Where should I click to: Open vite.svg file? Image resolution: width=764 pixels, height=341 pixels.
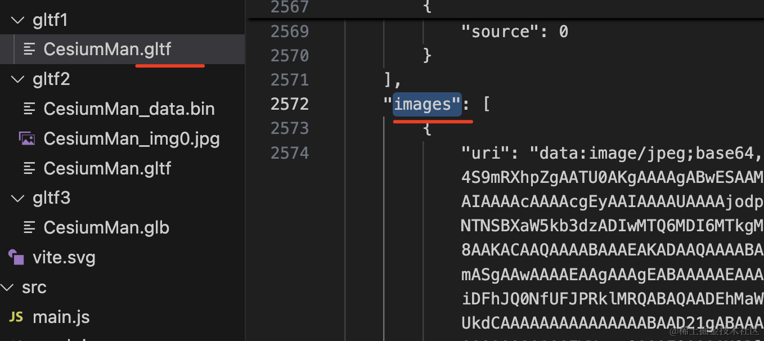(x=64, y=258)
